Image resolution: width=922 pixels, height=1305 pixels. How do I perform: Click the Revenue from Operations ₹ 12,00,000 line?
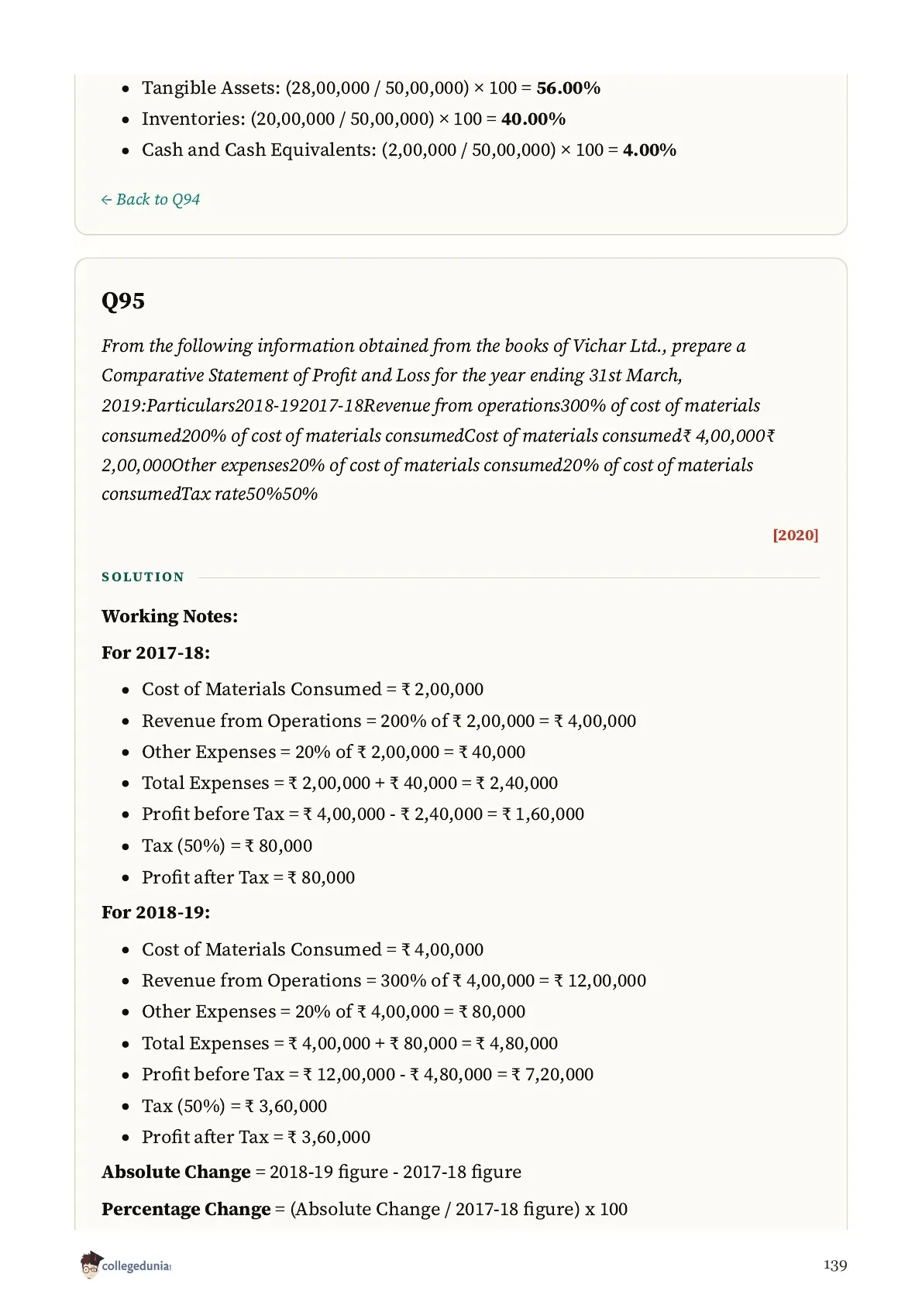(394, 980)
